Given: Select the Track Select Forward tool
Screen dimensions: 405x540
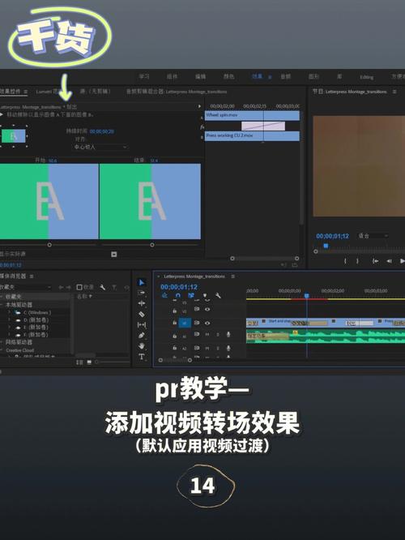Looking at the screenshot, I should click(142, 293).
